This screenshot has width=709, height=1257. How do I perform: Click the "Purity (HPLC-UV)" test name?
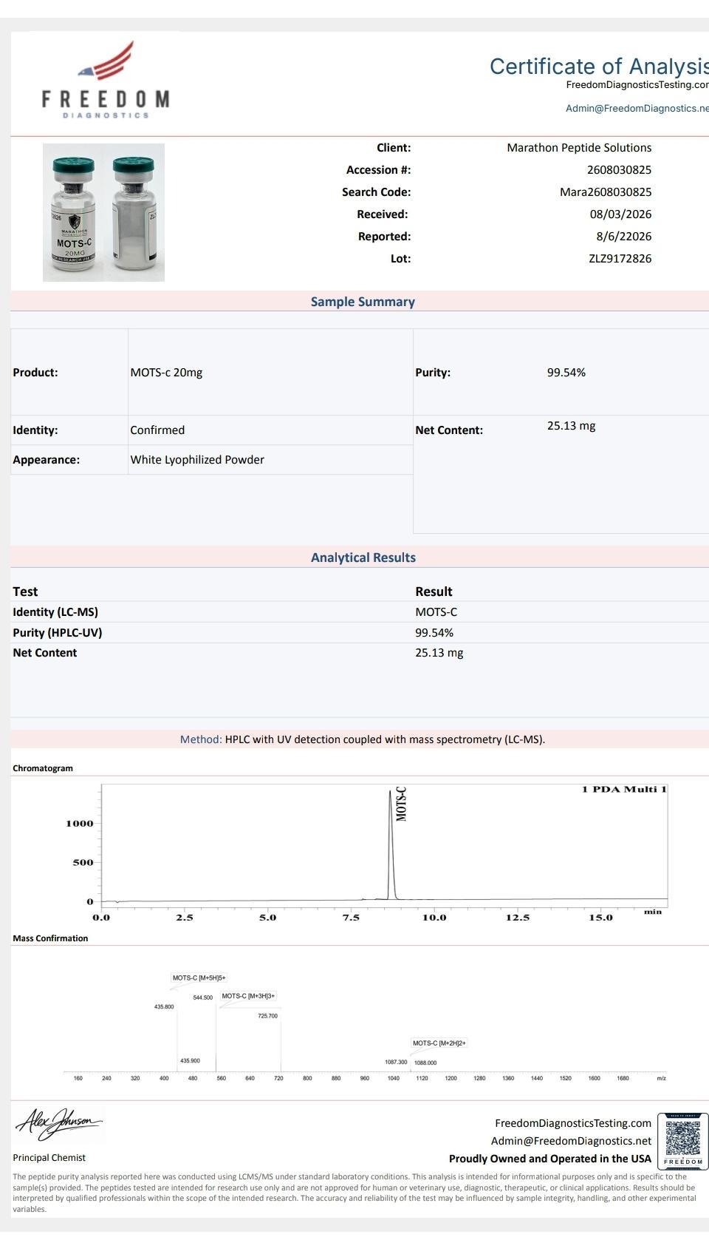tap(58, 633)
